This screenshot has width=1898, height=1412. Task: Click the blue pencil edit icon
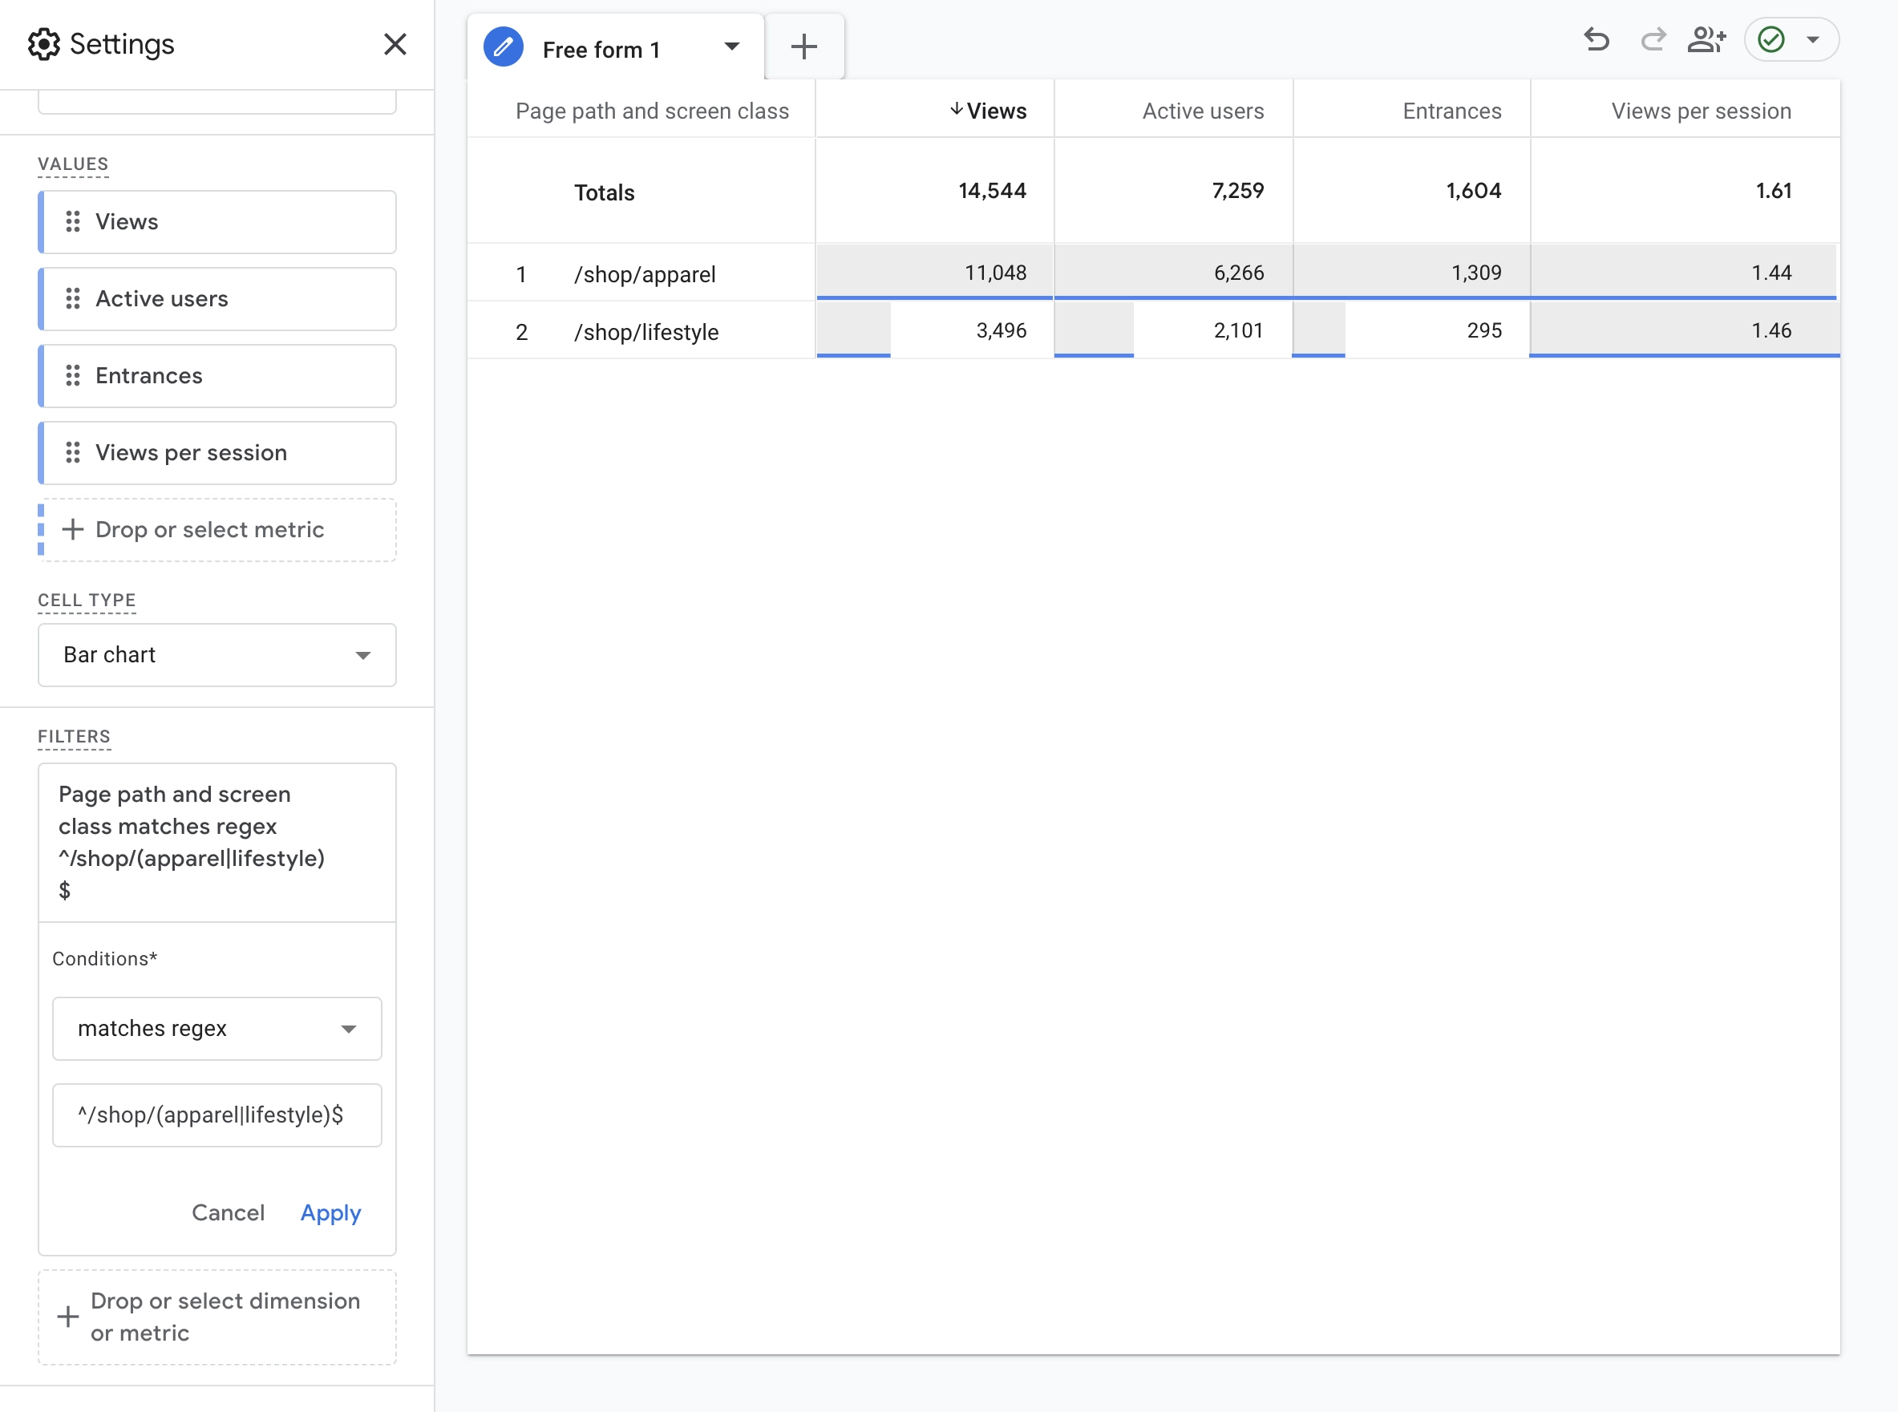(x=504, y=47)
